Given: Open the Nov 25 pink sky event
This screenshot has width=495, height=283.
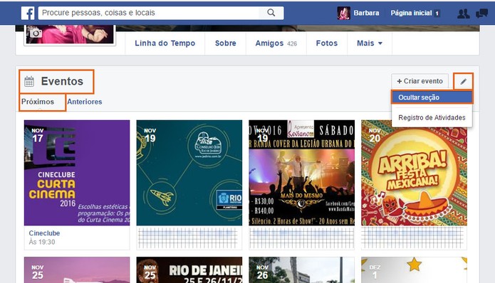Looking at the screenshot, I should [x=77, y=269].
